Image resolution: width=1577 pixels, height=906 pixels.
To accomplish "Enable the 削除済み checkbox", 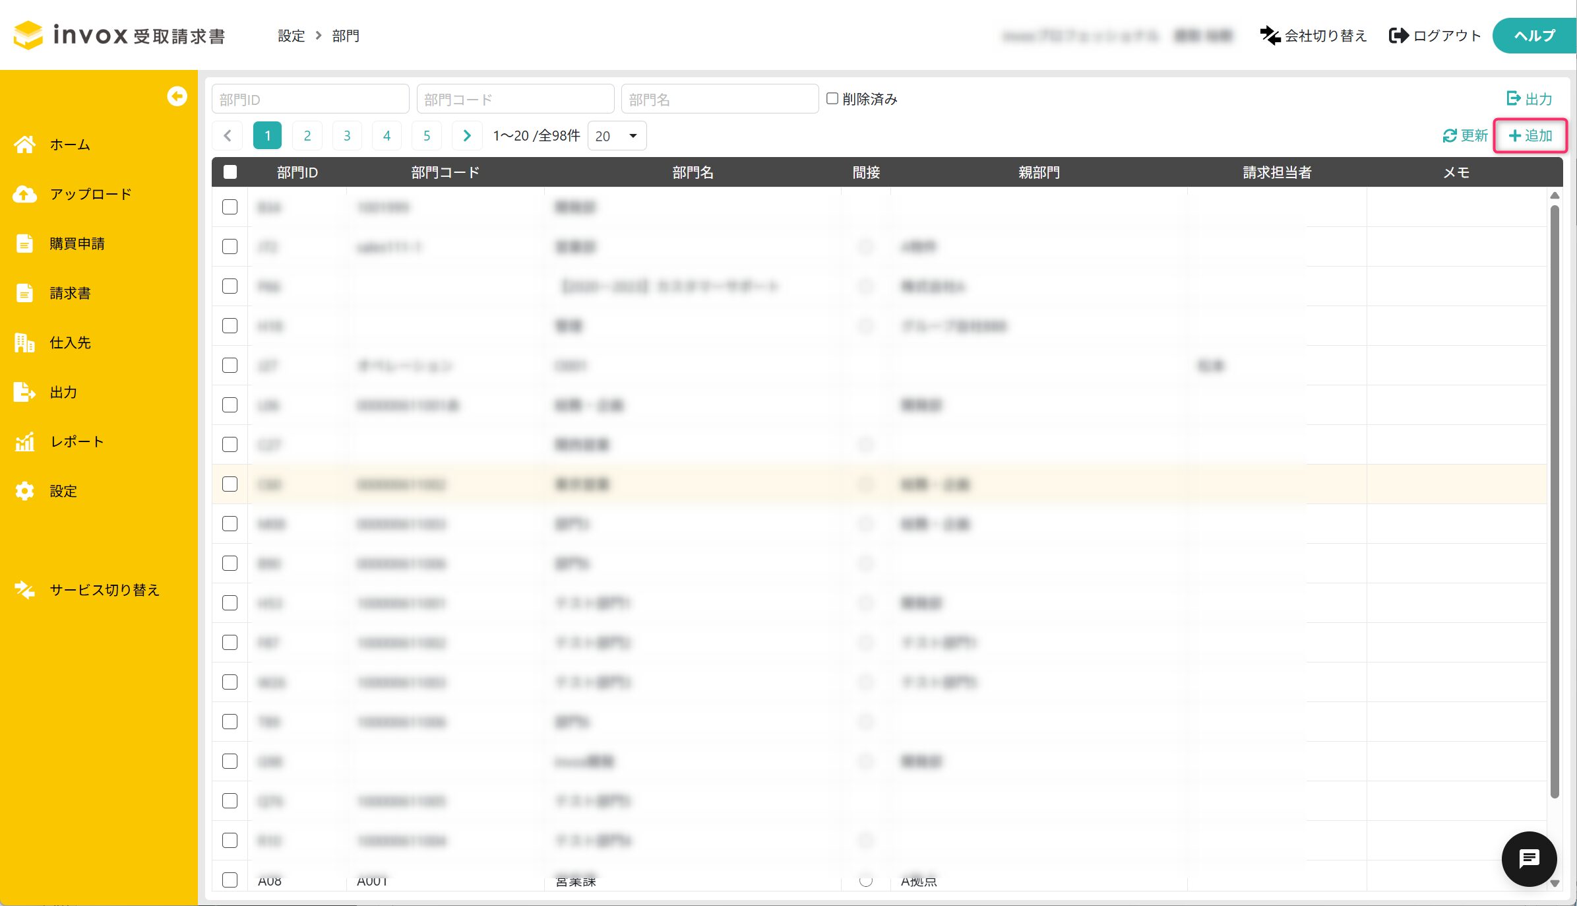I will tap(832, 98).
